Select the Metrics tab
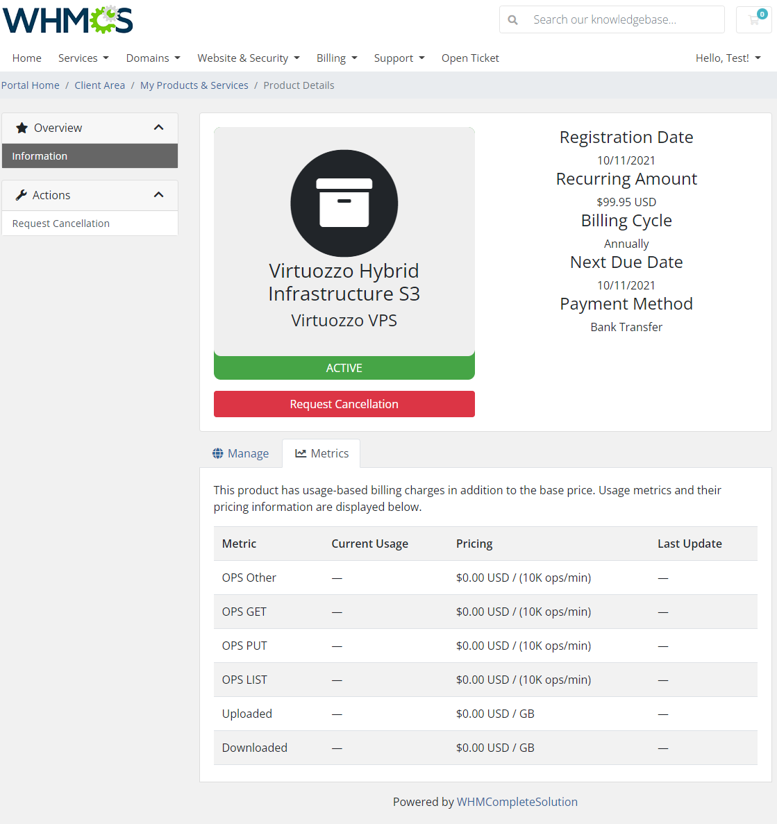777x824 pixels. click(x=321, y=453)
